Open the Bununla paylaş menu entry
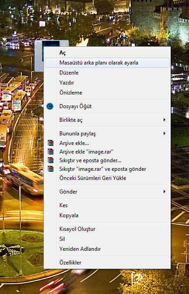 tap(107, 134)
